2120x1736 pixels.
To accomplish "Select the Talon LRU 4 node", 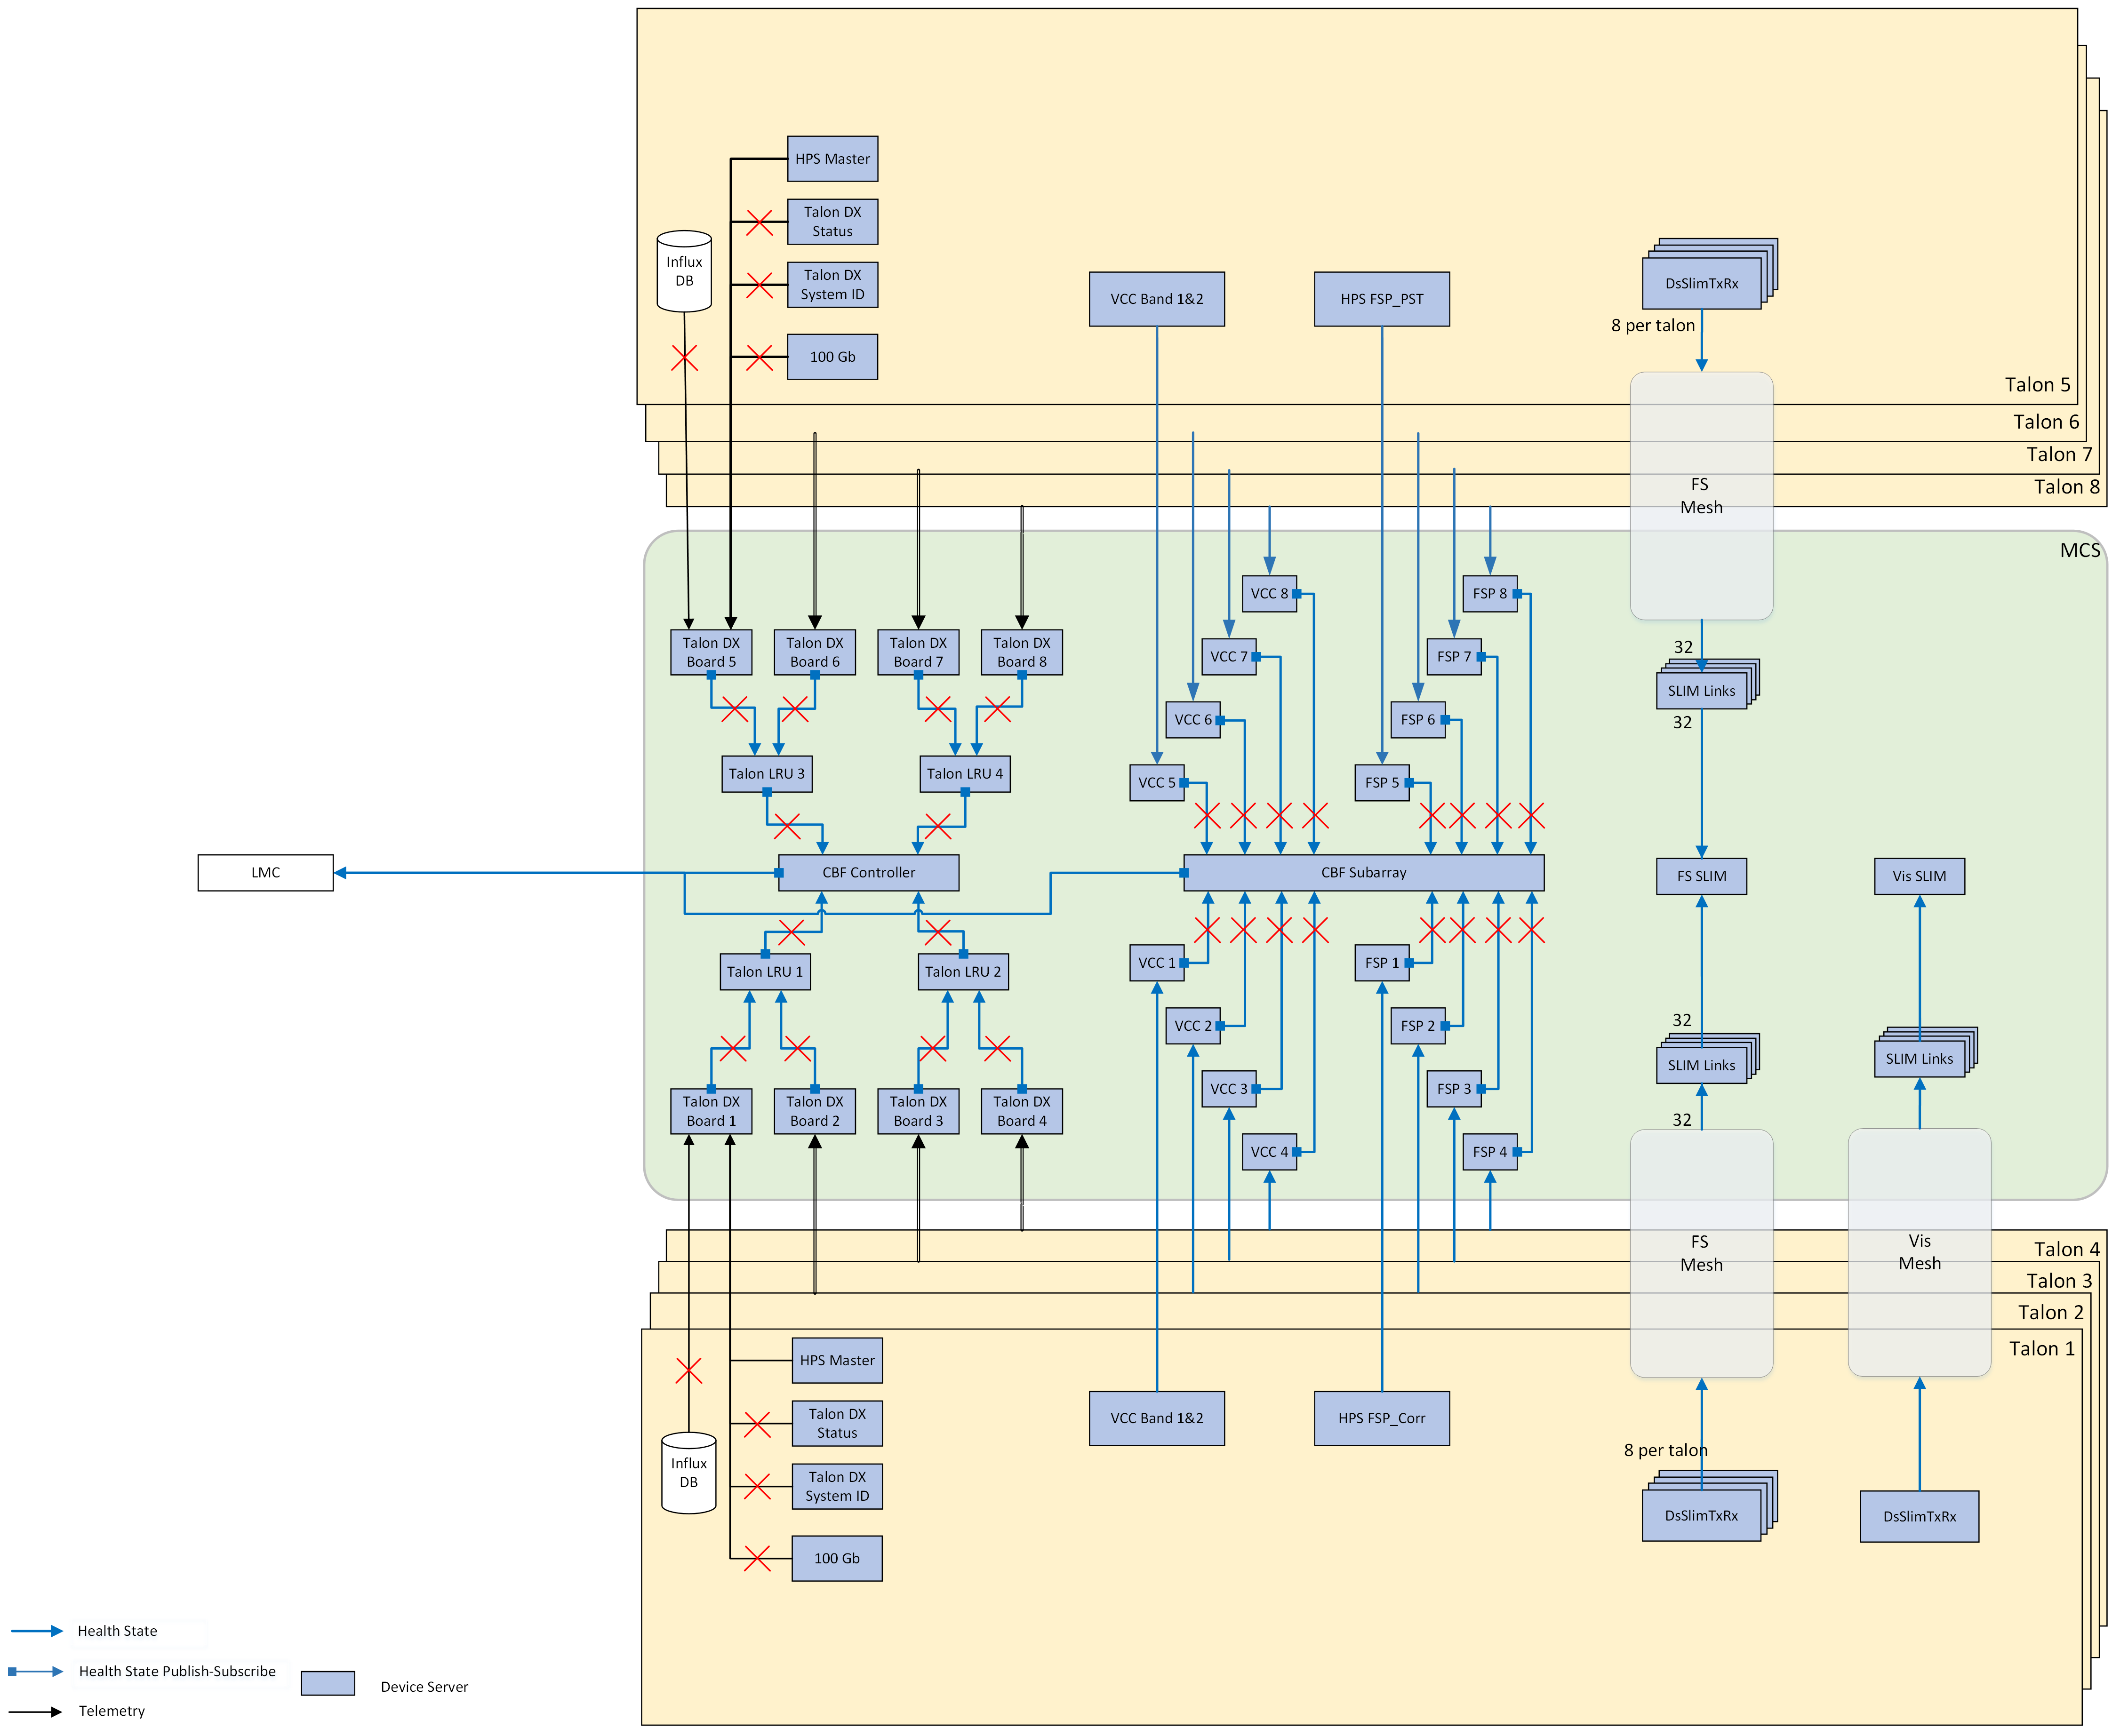I will 965,774.
